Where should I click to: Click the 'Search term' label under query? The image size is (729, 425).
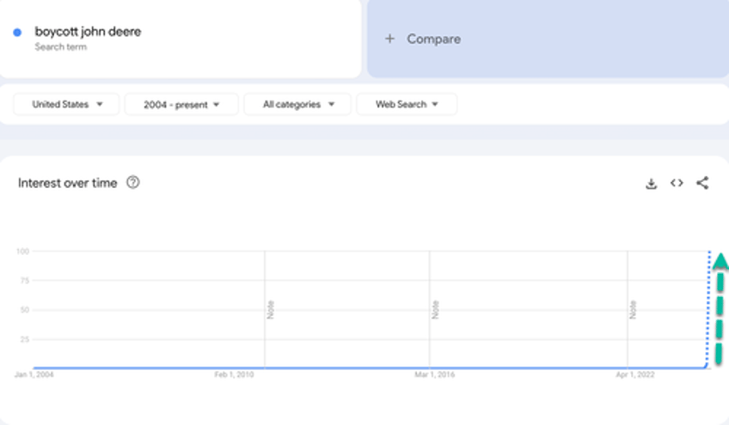pos(60,47)
